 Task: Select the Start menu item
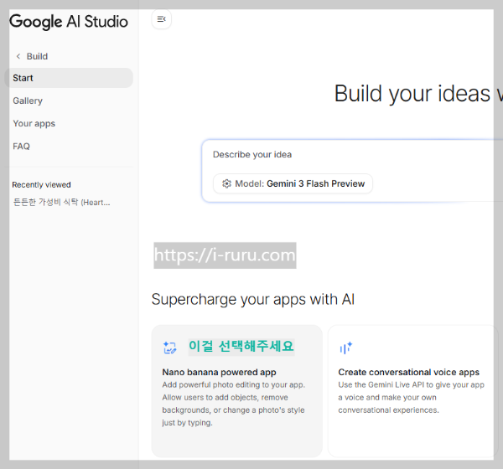click(x=69, y=78)
